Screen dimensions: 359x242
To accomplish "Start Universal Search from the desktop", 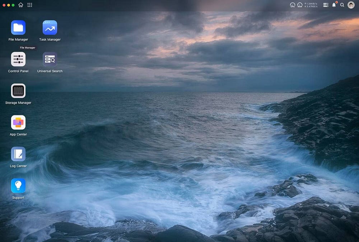I will pos(50,59).
